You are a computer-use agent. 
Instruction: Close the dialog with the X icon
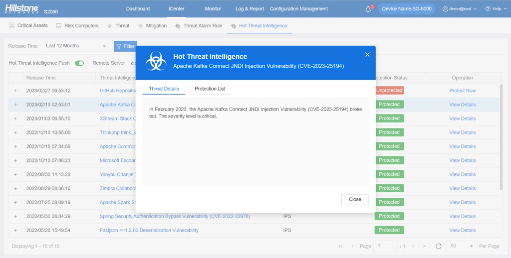(x=367, y=55)
